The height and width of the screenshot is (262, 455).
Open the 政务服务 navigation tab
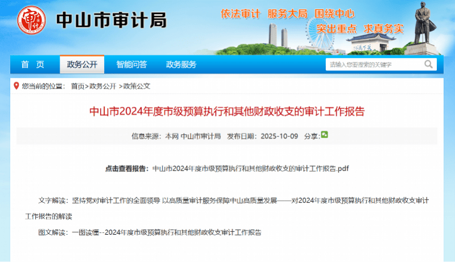pyautogui.click(x=181, y=64)
